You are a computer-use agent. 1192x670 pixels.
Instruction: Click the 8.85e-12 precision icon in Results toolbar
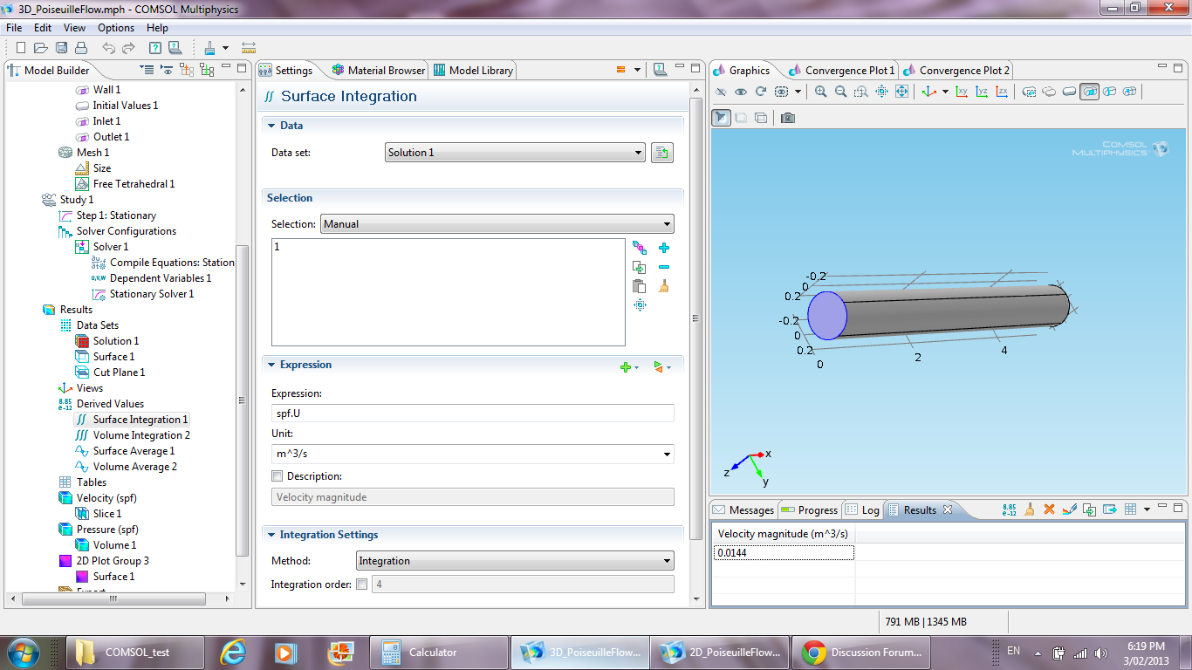coord(1010,509)
